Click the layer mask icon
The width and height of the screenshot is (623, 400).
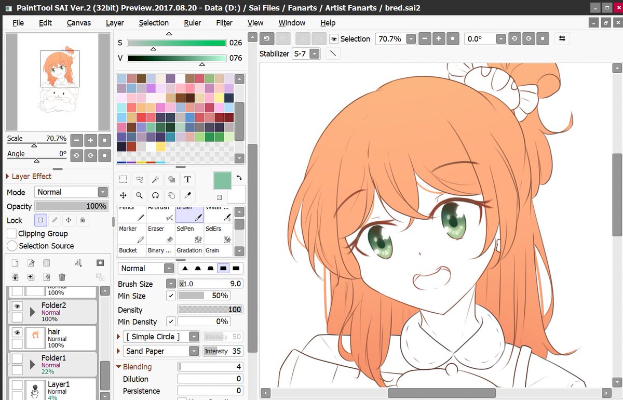(100, 263)
